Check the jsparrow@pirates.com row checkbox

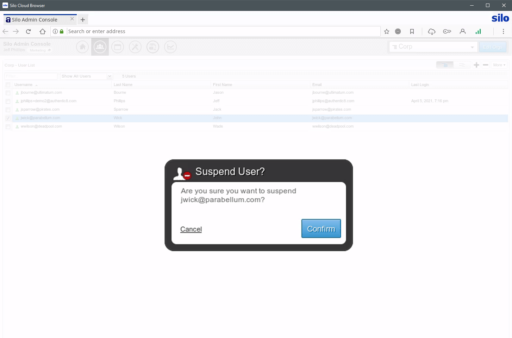[8, 110]
